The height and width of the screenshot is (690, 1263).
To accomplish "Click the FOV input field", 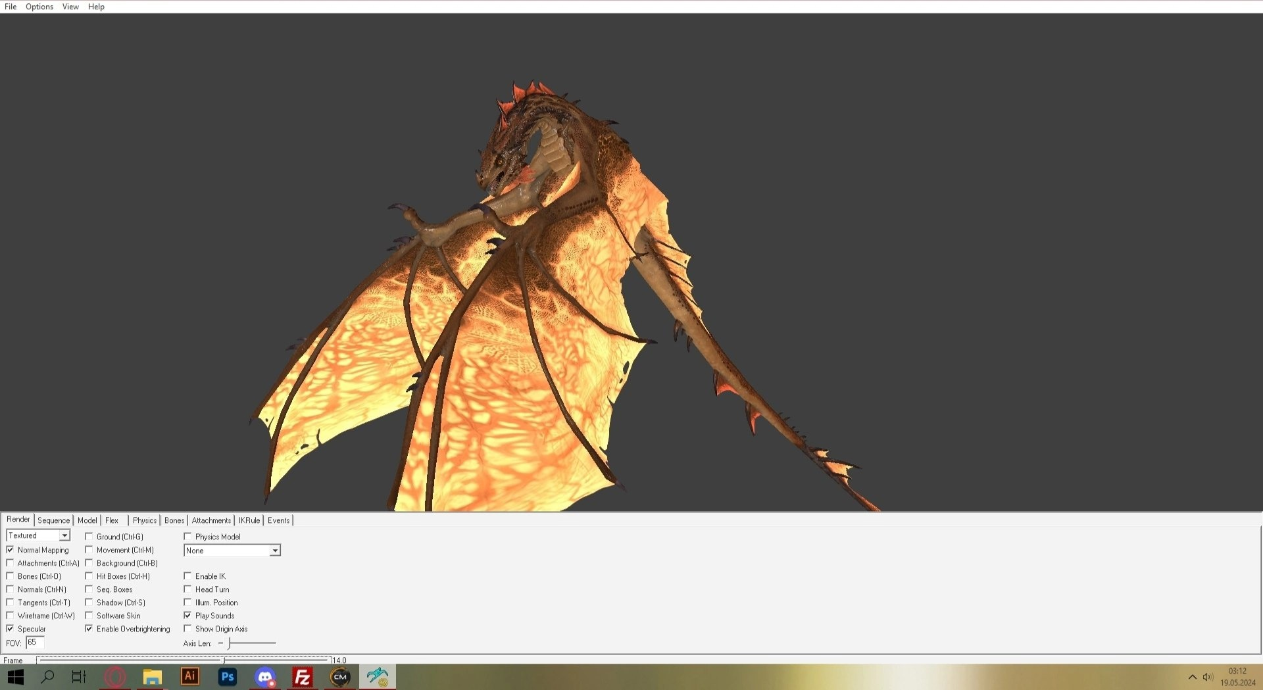I will 35,643.
